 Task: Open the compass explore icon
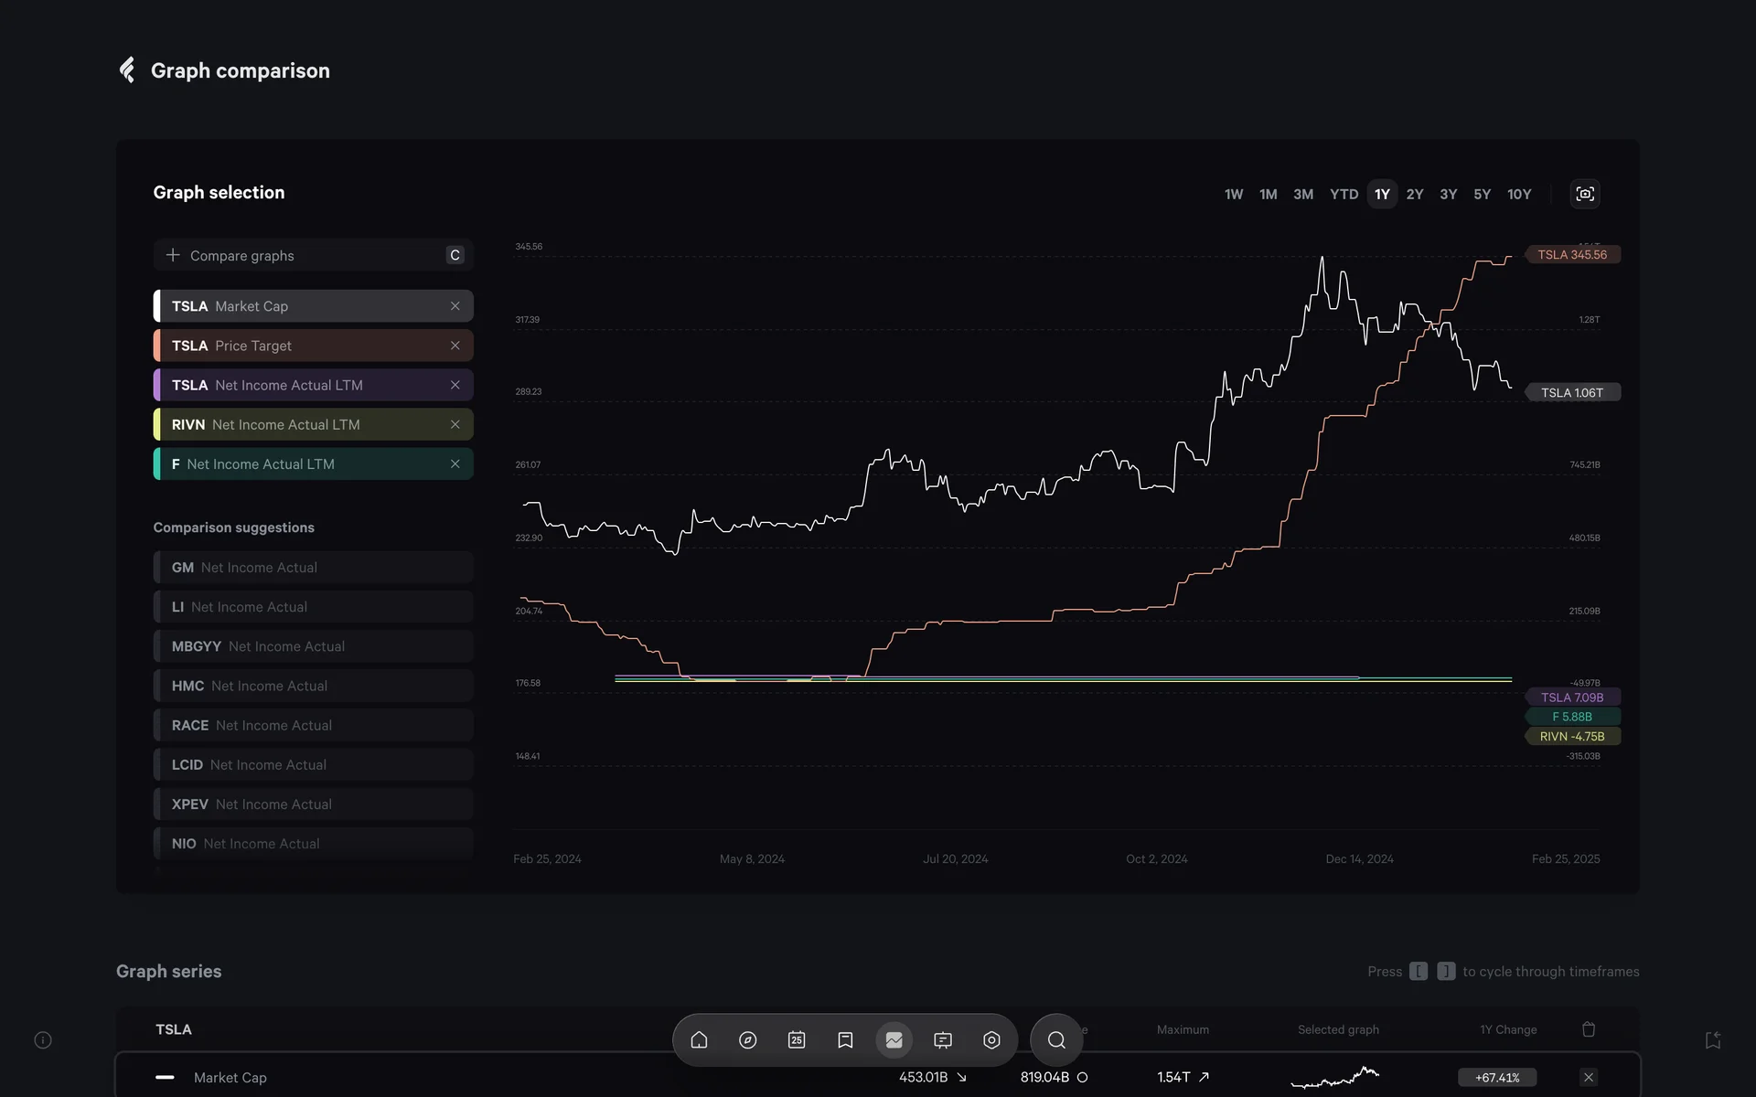(747, 1040)
